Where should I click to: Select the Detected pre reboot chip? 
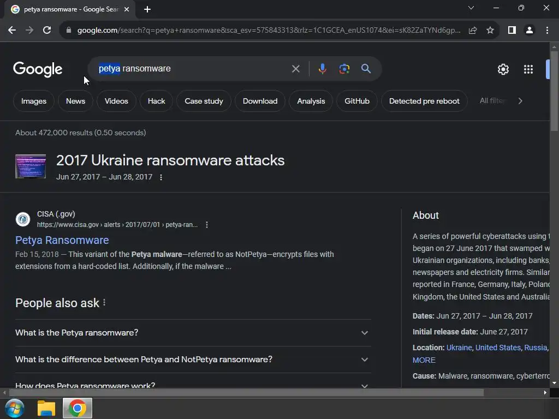[x=424, y=101]
